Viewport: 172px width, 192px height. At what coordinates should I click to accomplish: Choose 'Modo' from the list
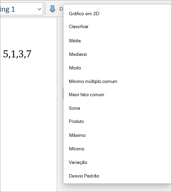tap(75, 68)
